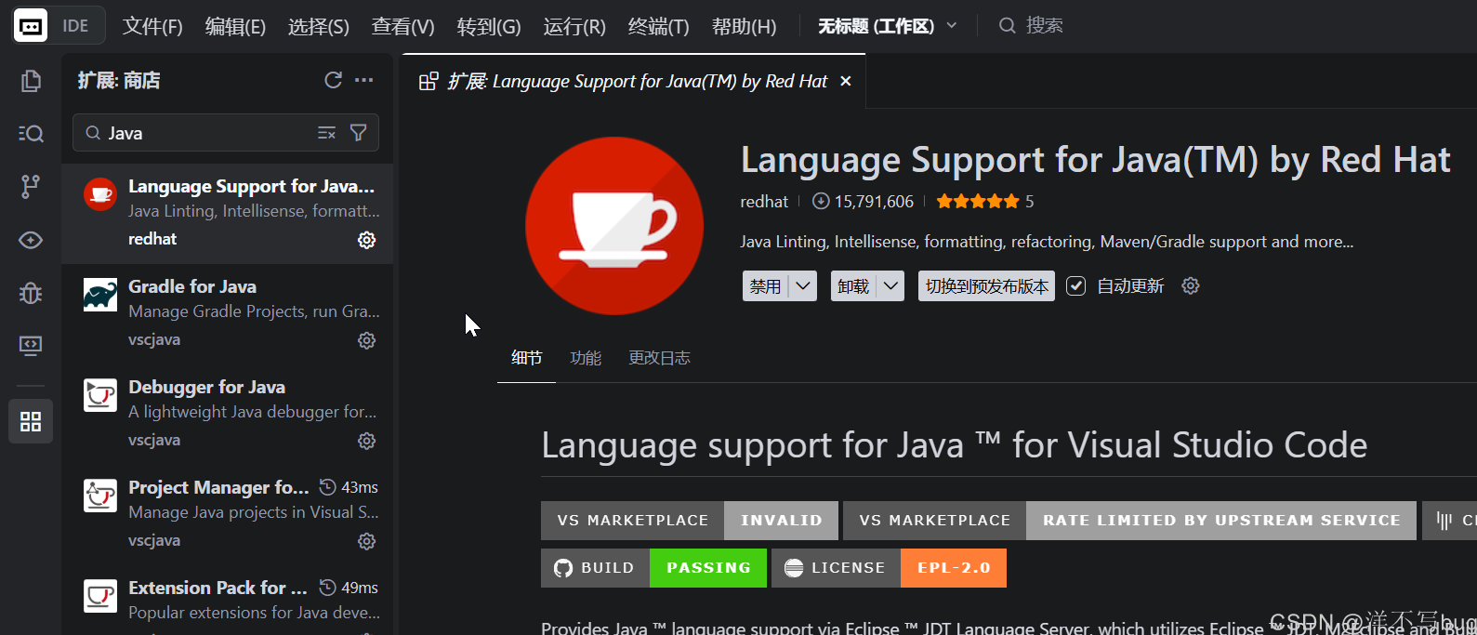This screenshot has width=1477, height=635.
Task: Open the remote monitor icon in sidebar
Action: point(31,346)
